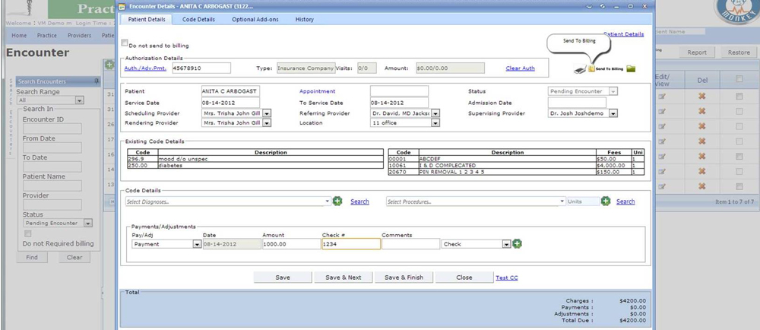760x330 pixels.
Task: Switch to the Optional Add-ons tab
Action: pyautogui.click(x=255, y=19)
